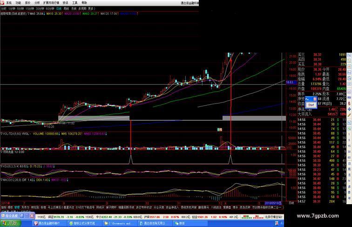Select the 周线 period tab

(66, 8)
